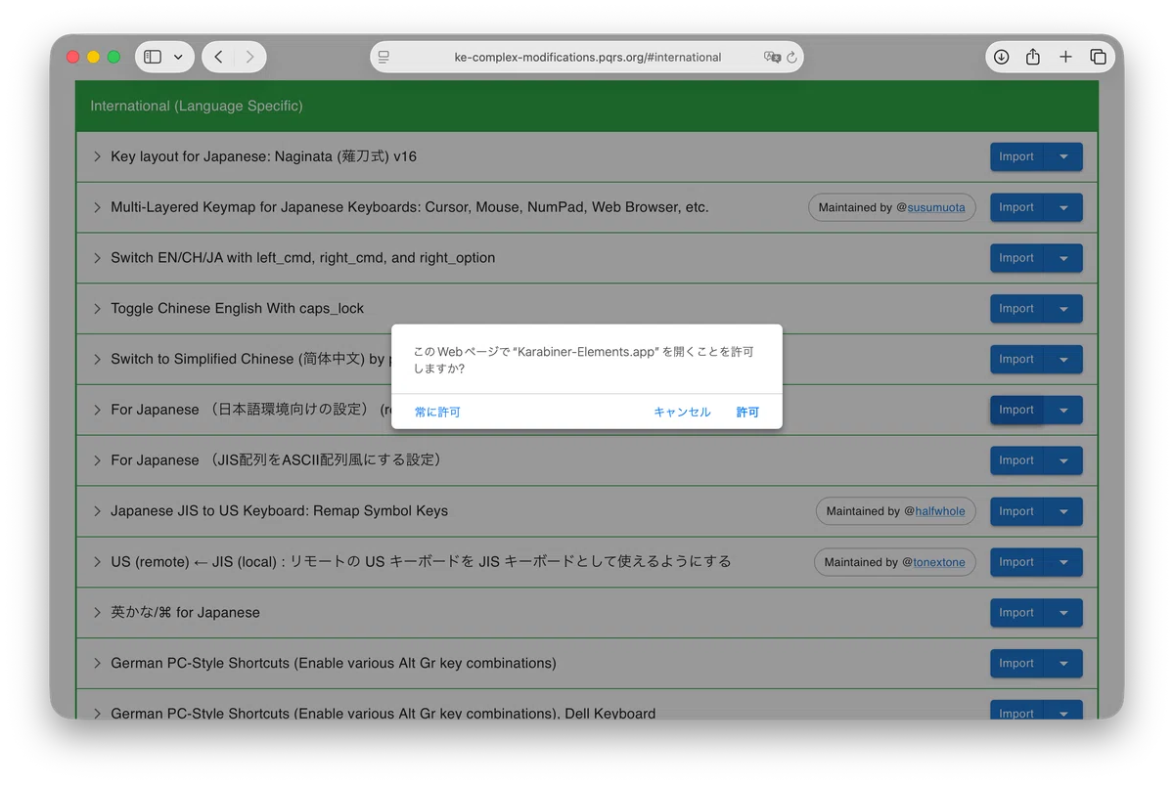The image size is (1174, 785).
Task: Go forward with the forward arrow
Action: pos(250,57)
